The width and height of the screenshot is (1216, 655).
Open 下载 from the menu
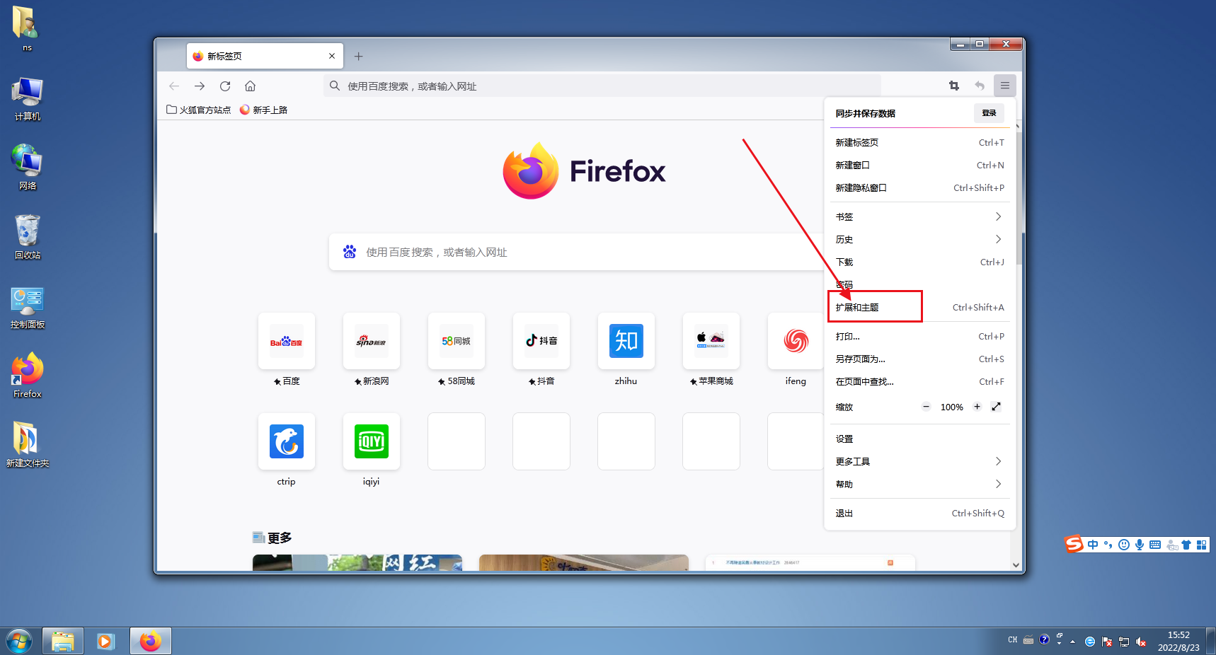click(x=920, y=262)
